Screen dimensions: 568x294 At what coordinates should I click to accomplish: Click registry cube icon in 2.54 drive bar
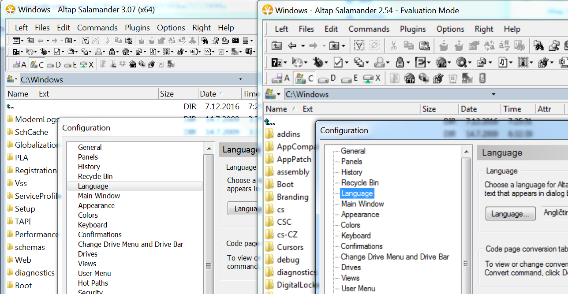click(438, 78)
